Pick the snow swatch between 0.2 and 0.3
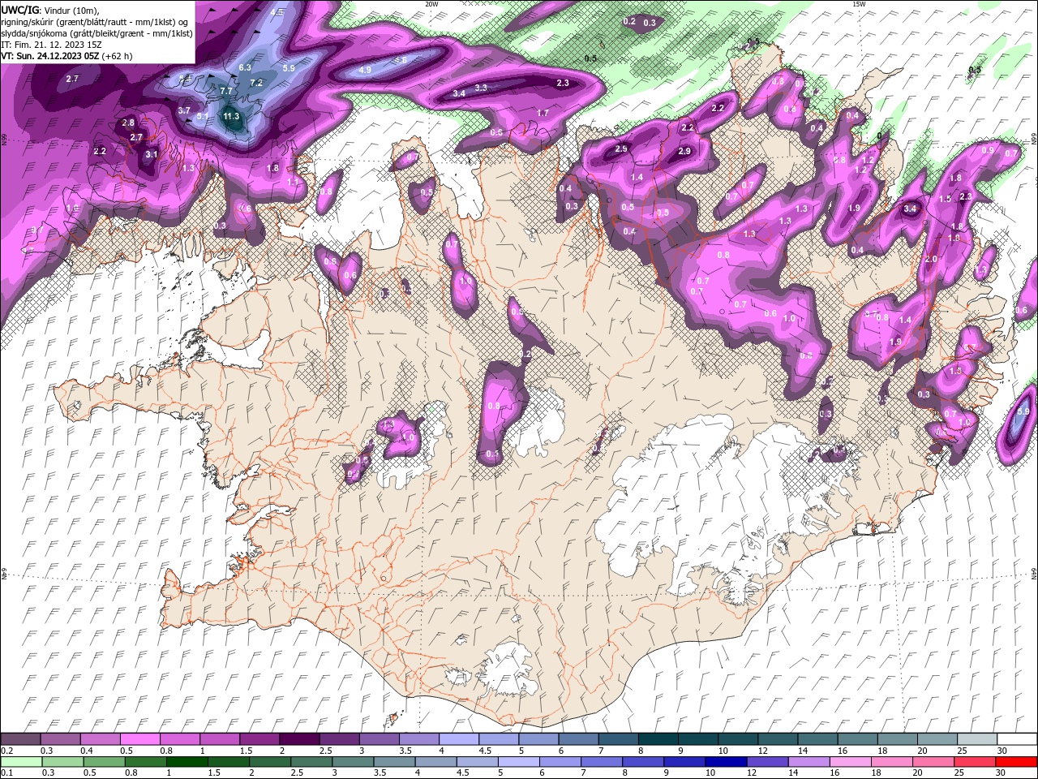This screenshot has width=1038, height=779. [21, 739]
